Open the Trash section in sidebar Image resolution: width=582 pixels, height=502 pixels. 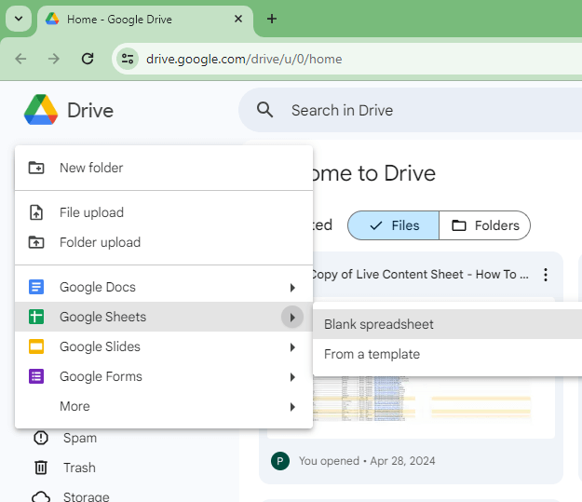pyautogui.click(x=79, y=468)
